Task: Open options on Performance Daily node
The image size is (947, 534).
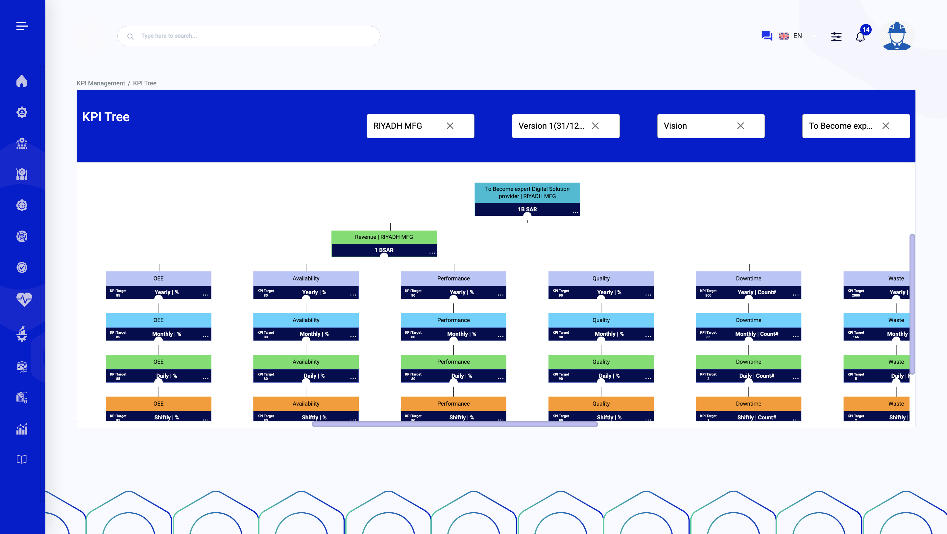Action: 500,378
